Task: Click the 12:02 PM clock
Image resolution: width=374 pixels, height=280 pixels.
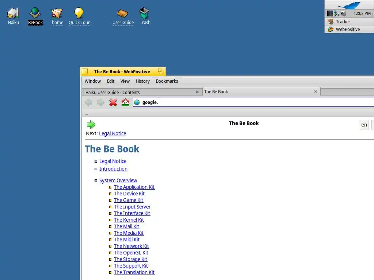Action: (362, 13)
